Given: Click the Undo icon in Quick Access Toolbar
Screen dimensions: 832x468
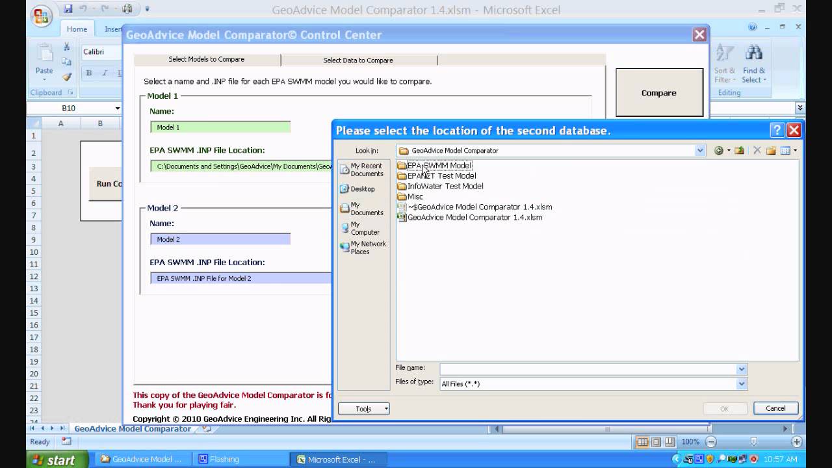Looking at the screenshot, I should 83,9.
